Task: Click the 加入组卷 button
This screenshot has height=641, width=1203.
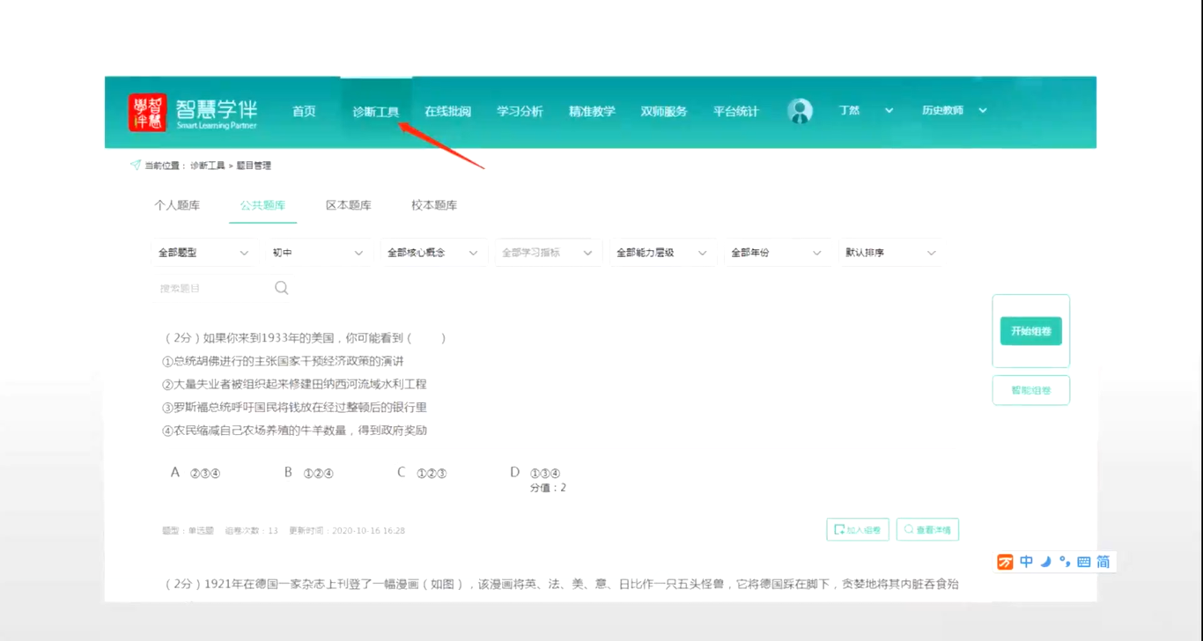Action: click(x=857, y=530)
